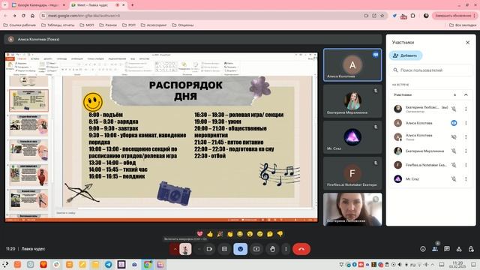Click the browser reload button

(x=23, y=16)
